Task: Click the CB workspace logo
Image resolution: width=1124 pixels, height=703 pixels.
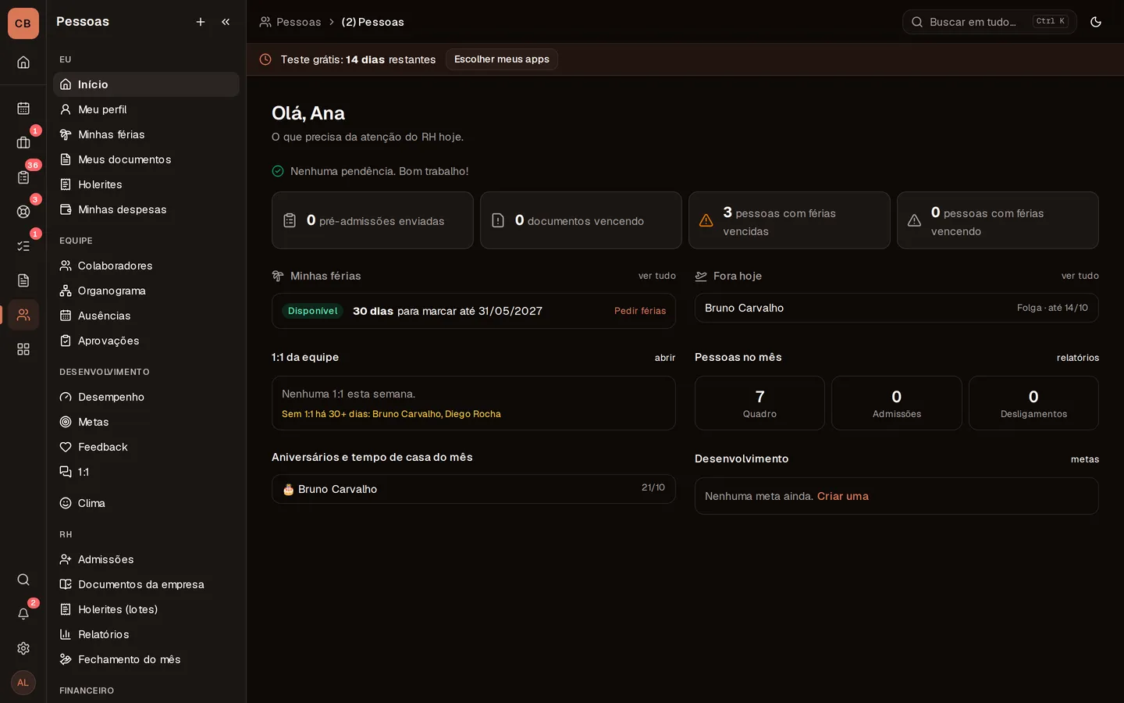Action: pyautogui.click(x=23, y=23)
